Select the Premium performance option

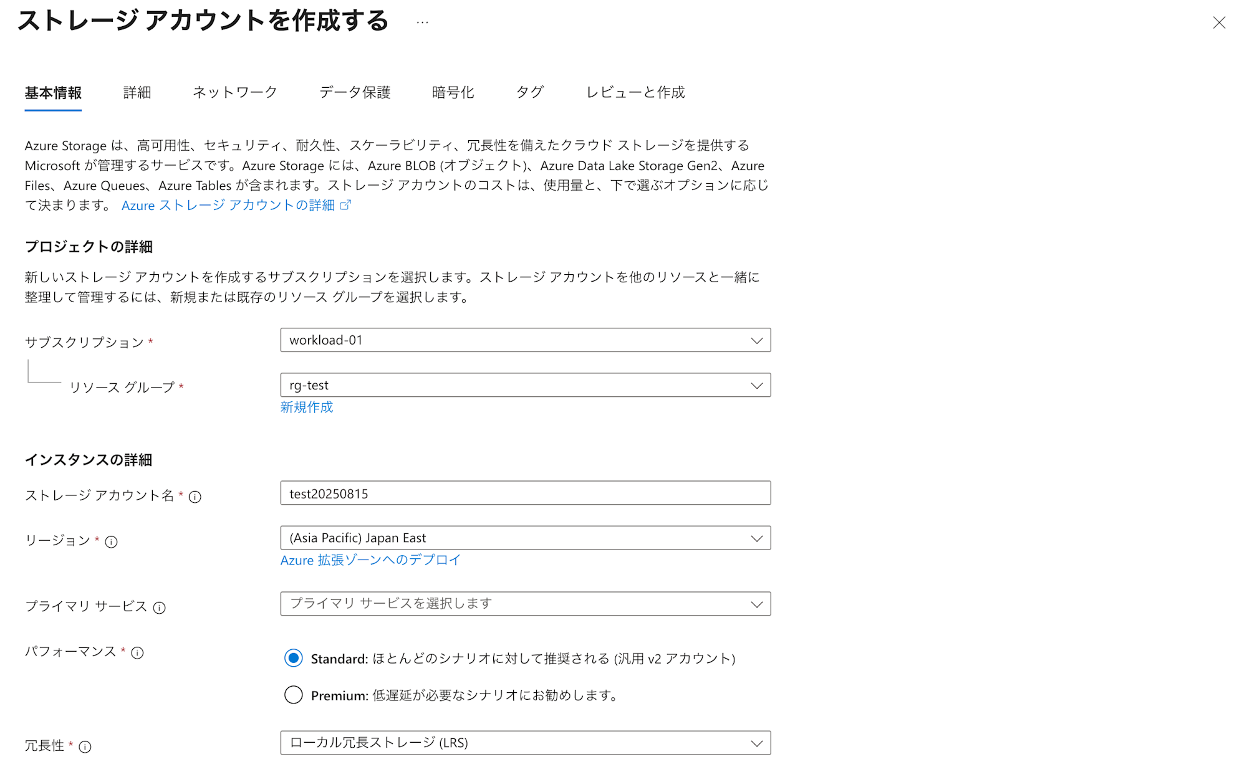tap(294, 695)
